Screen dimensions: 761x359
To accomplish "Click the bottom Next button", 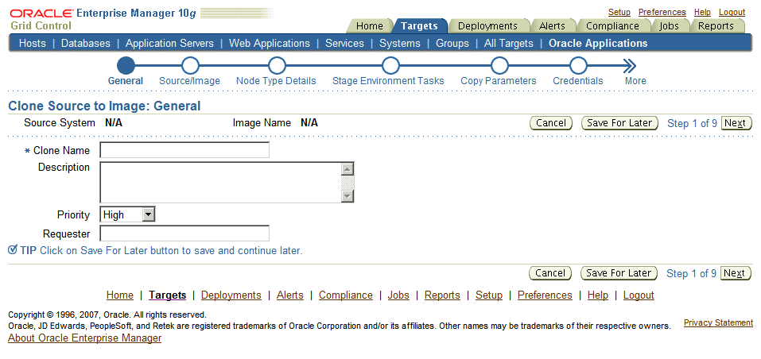I will tap(736, 273).
